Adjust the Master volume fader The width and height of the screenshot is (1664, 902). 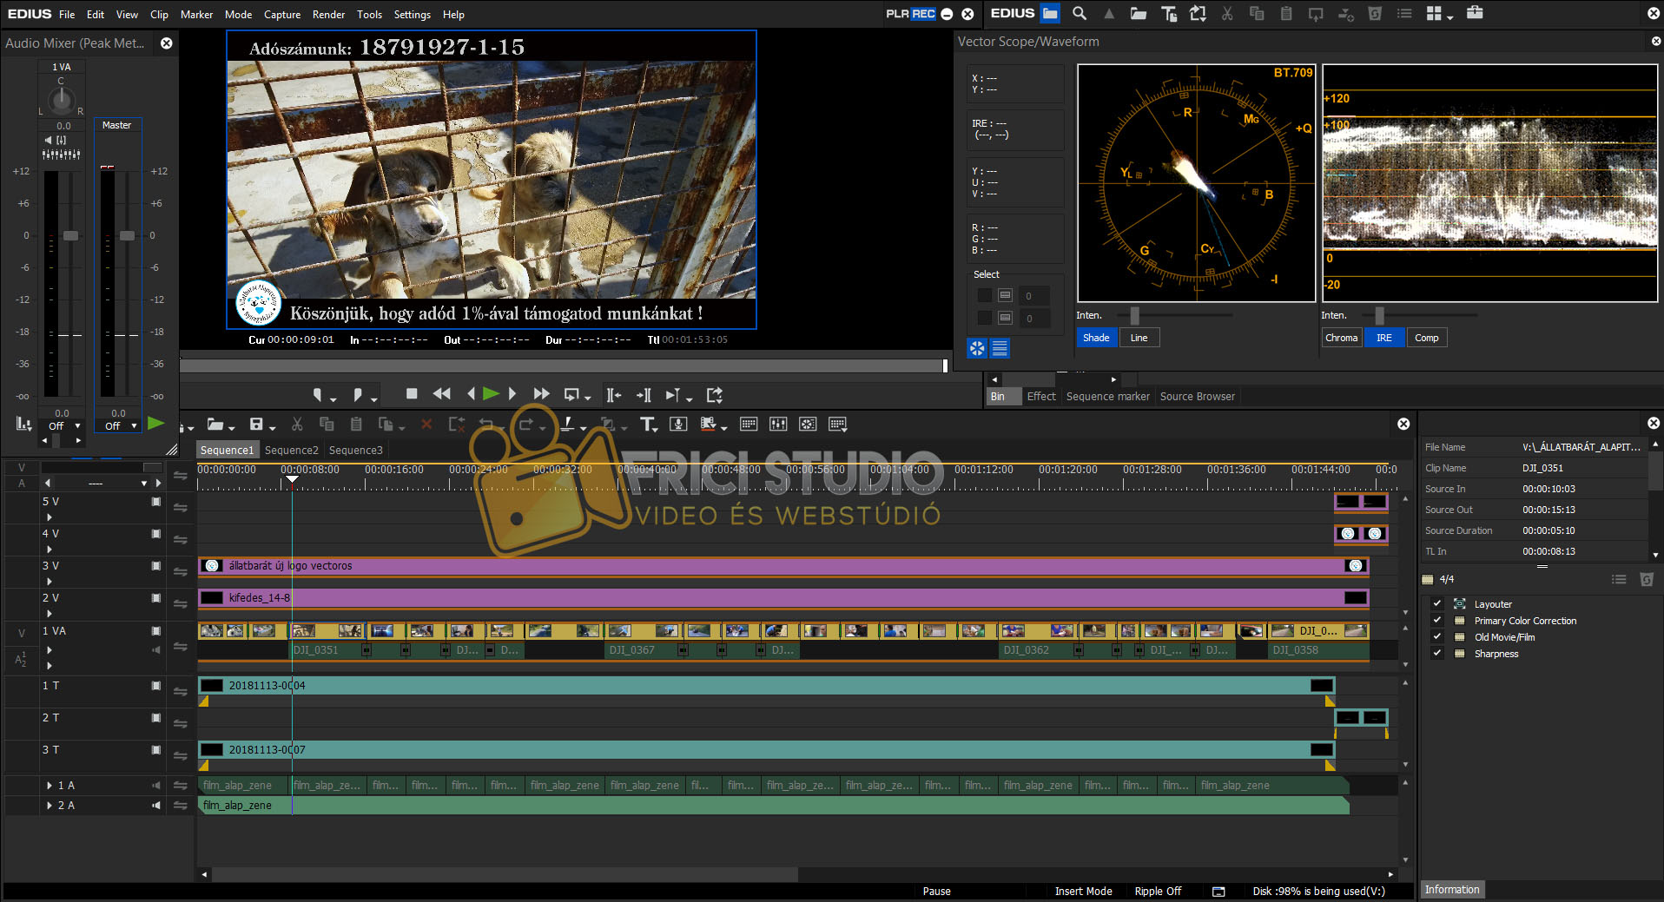[128, 236]
